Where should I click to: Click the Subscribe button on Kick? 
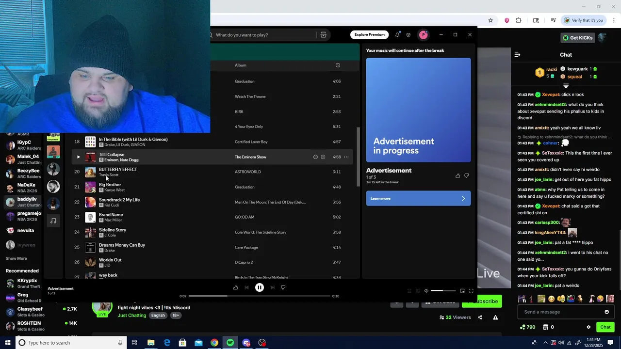(482, 301)
